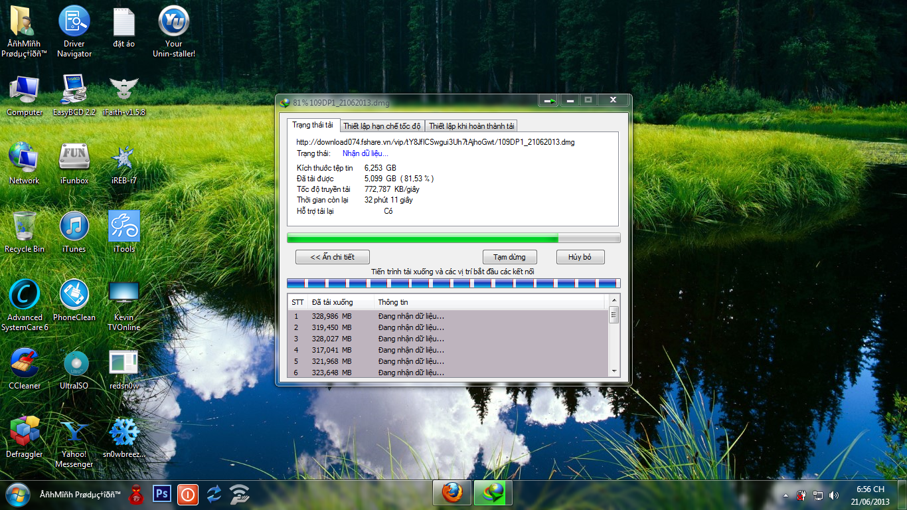This screenshot has width=907, height=510.
Task: Open iFaith-v1.5.8 shortcut
Action: 124,96
